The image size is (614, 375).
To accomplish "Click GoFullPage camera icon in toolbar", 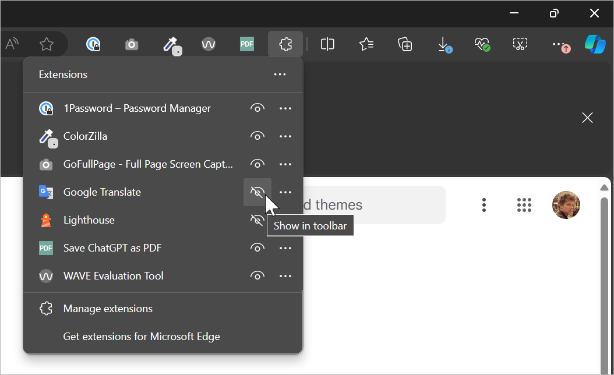I will point(132,44).
